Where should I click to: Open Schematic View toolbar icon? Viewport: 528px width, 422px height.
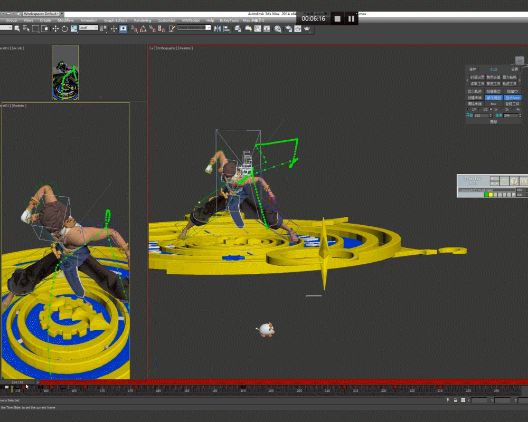tap(267, 29)
